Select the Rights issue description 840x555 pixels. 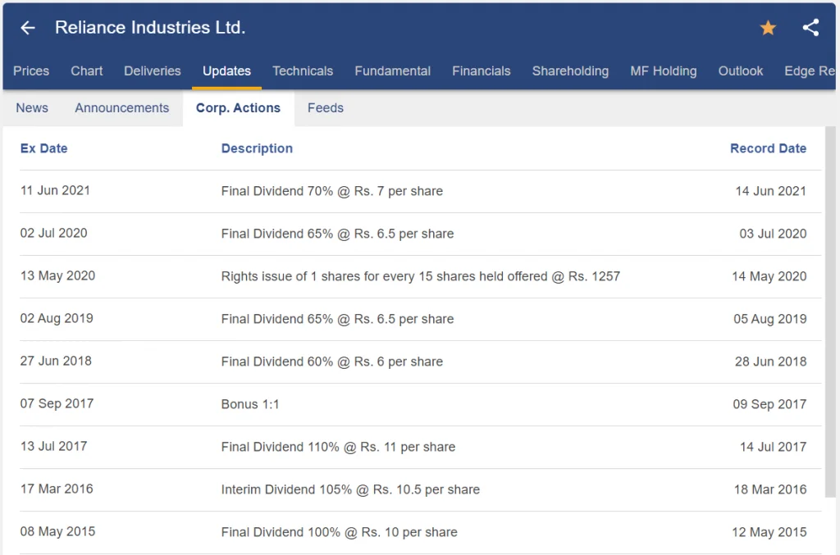pyautogui.click(x=421, y=277)
